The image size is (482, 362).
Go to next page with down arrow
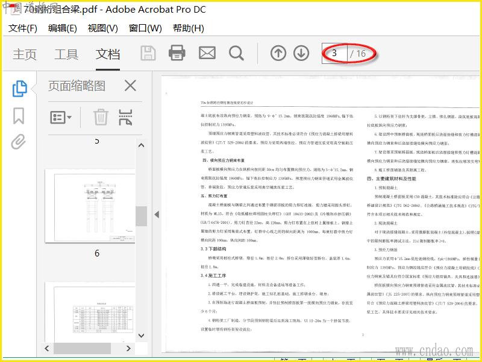[301, 53]
